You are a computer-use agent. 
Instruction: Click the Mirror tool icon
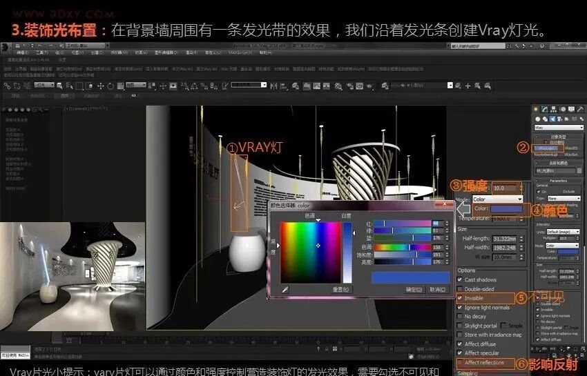pyautogui.click(x=273, y=86)
